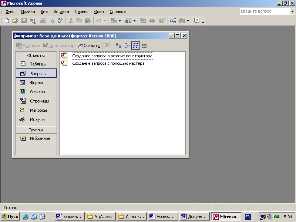Select Запросы in the objects pane
Image resolution: width=296 pixels, height=222 pixels.
click(x=36, y=73)
